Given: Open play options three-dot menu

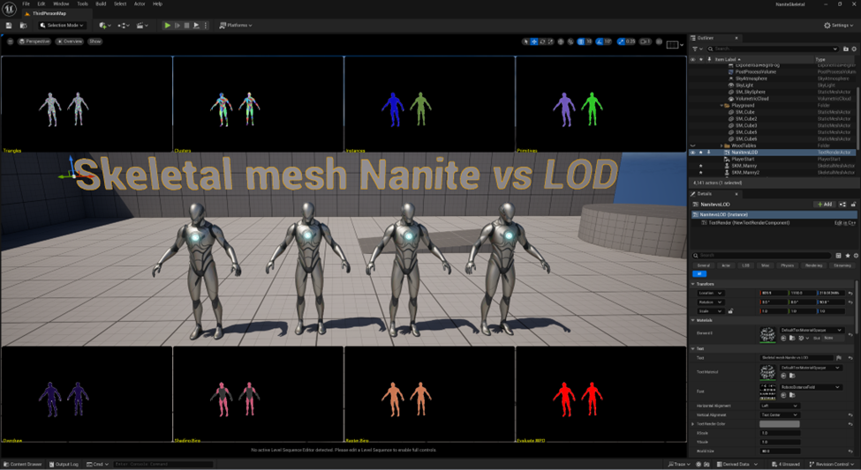Looking at the screenshot, I should coord(206,26).
